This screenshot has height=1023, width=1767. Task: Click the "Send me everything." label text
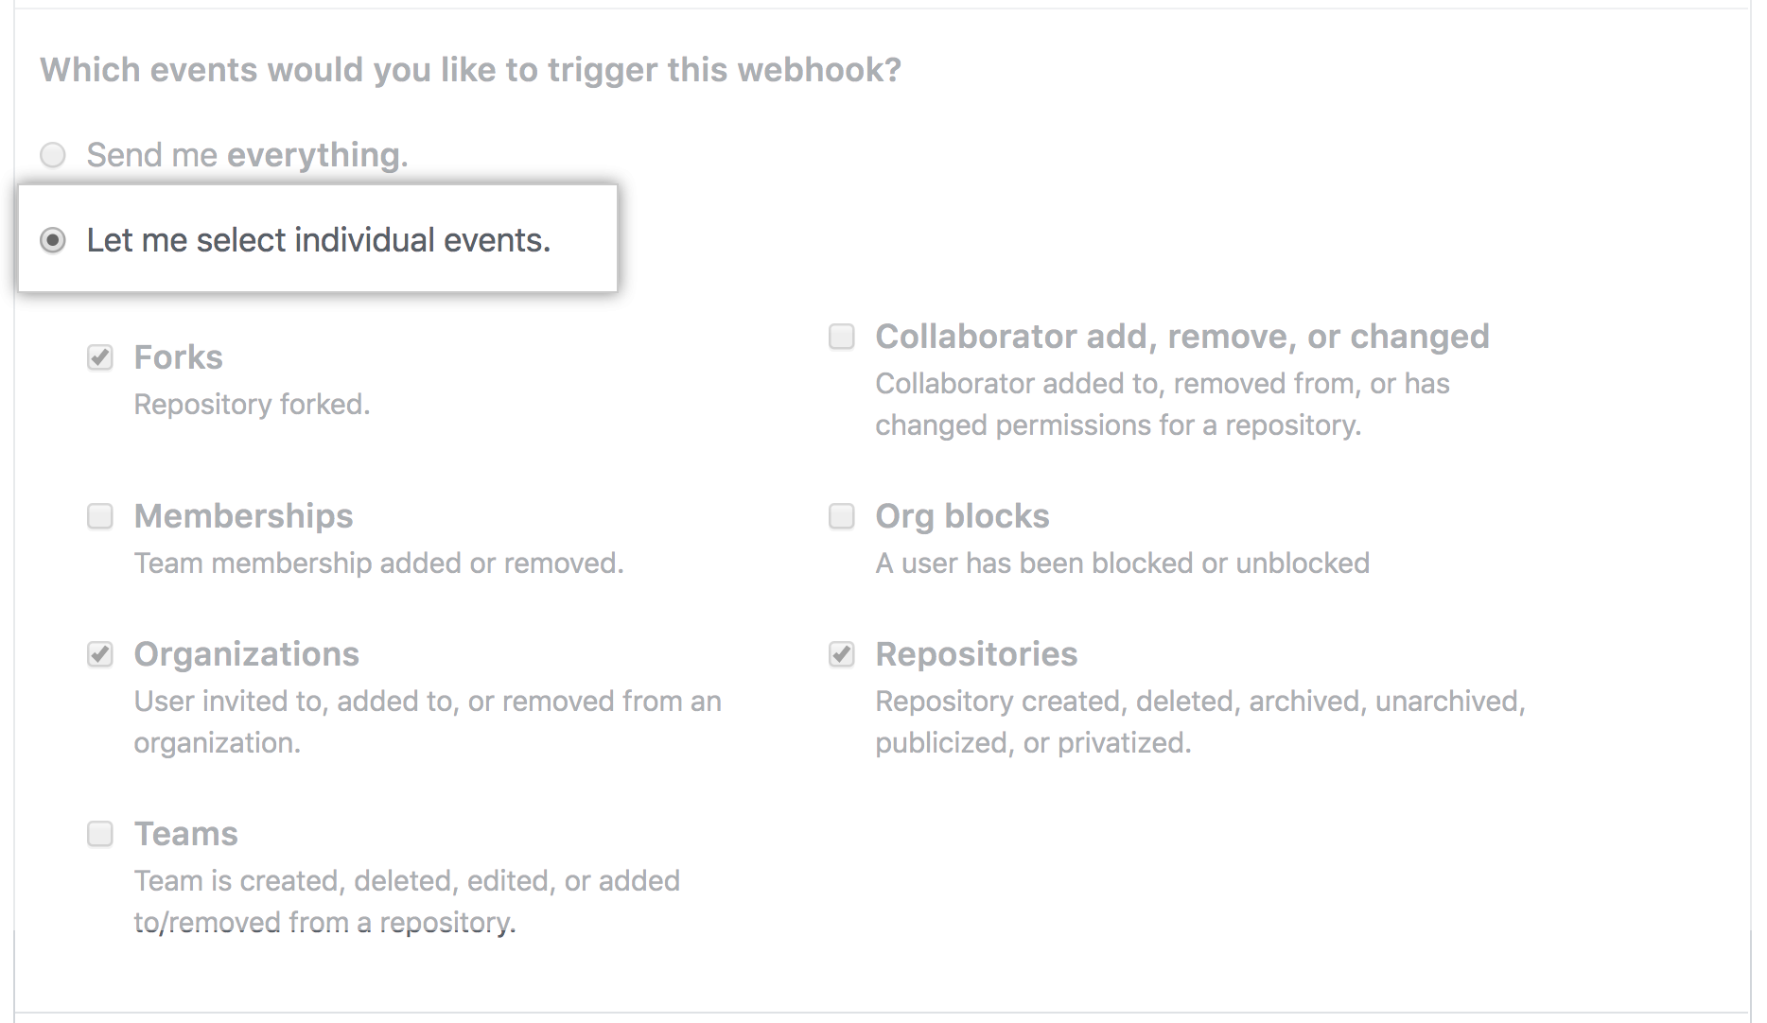pyautogui.click(x=247, y=155)
